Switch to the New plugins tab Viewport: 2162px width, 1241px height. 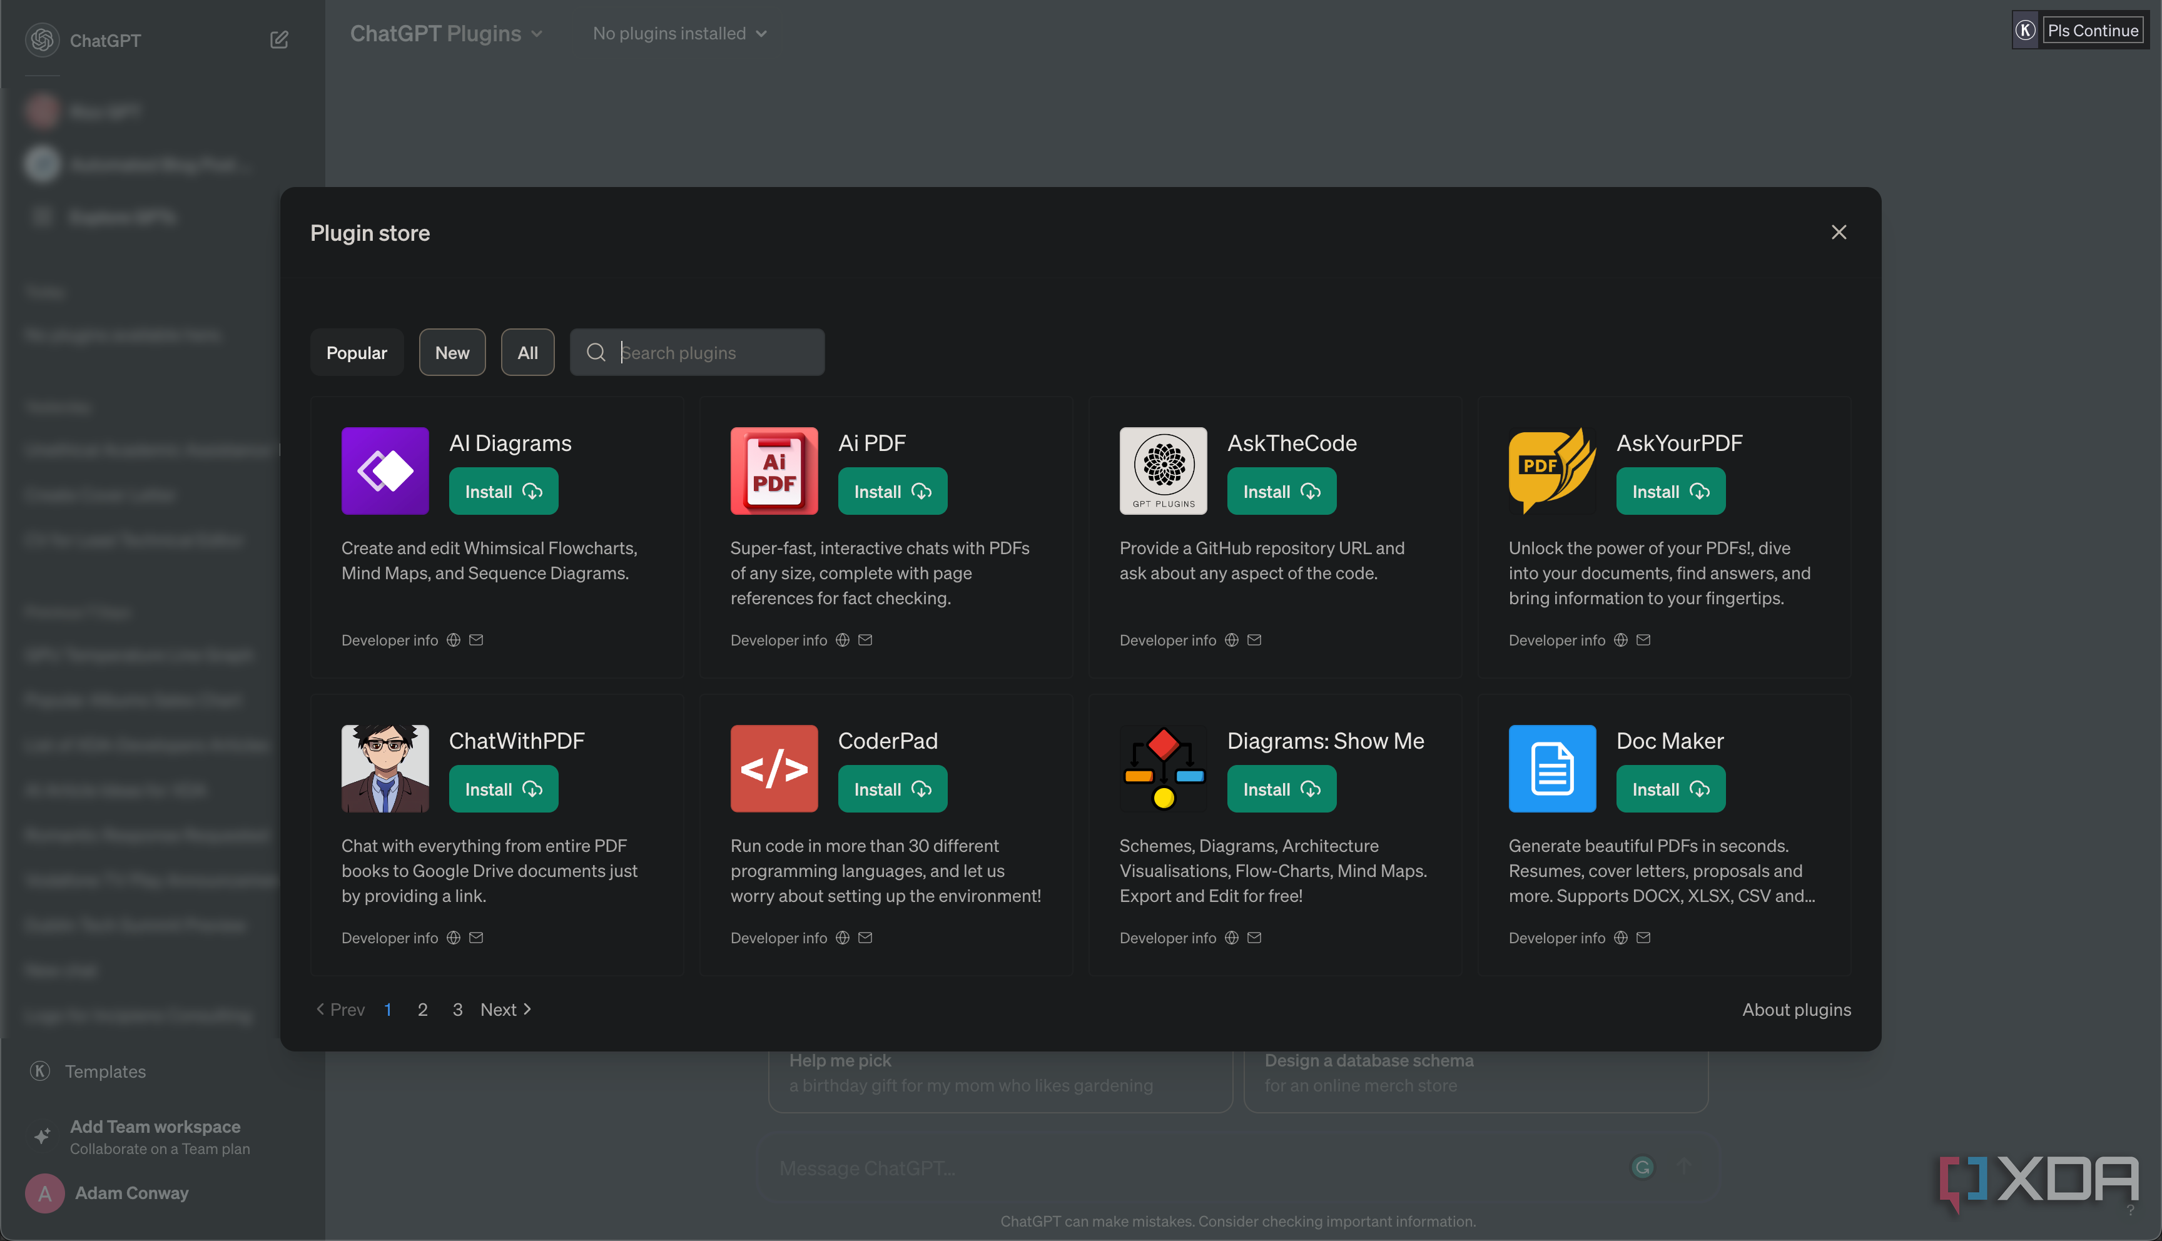pos(452,352)
